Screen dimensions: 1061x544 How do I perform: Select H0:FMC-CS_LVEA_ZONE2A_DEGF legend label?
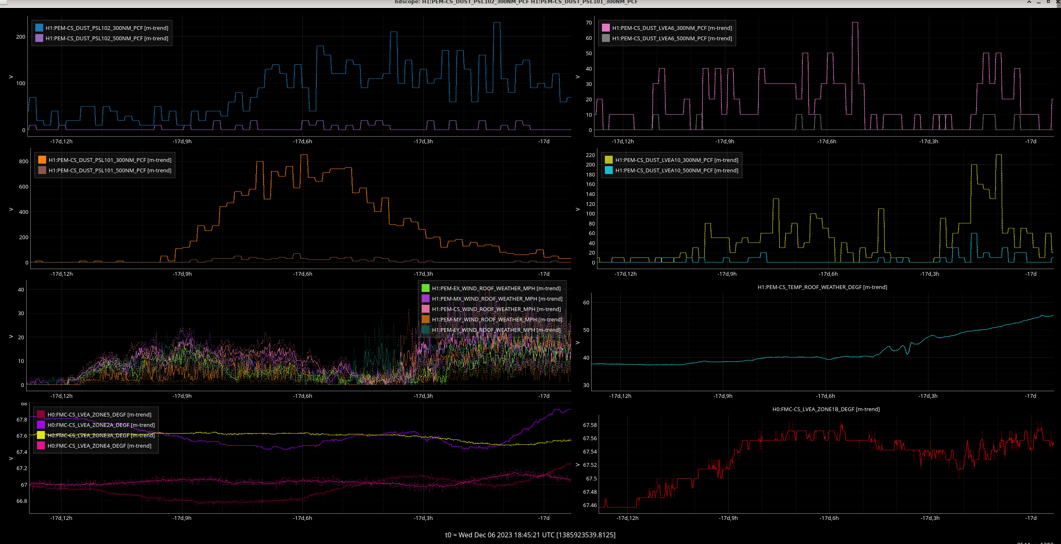point(101,425)
